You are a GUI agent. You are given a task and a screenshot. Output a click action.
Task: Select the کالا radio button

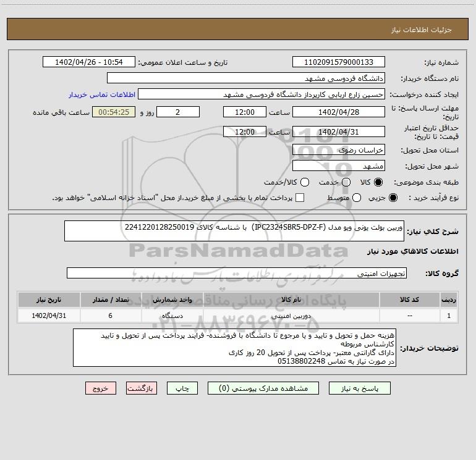[x=378, y=182]
